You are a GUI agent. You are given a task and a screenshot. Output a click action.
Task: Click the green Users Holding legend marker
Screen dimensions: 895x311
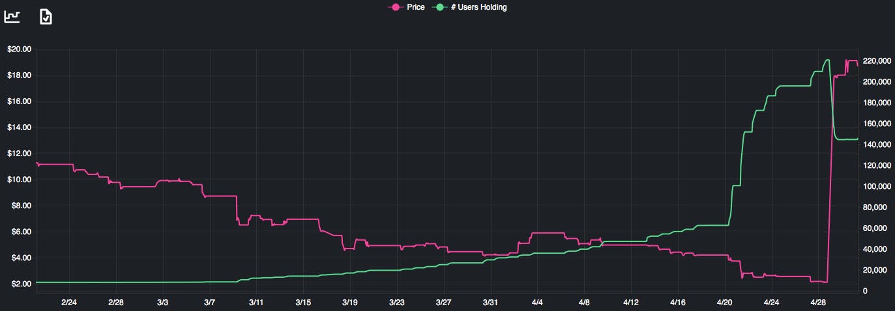pos(440,7)
